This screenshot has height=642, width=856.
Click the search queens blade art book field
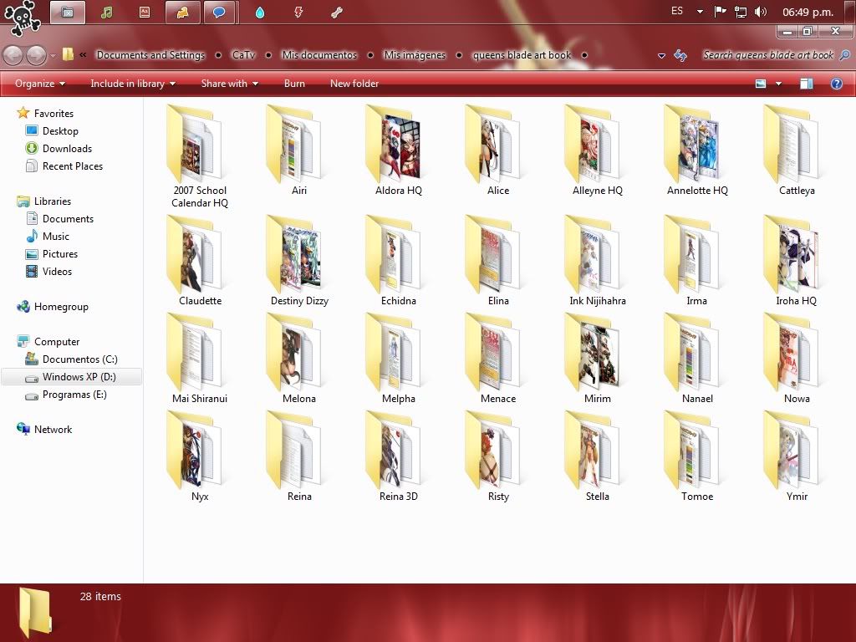(768, 55)
